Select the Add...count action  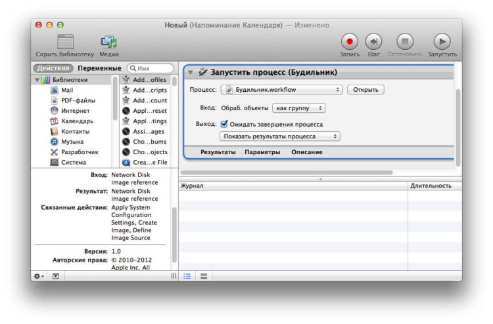[x=145, y=101]
